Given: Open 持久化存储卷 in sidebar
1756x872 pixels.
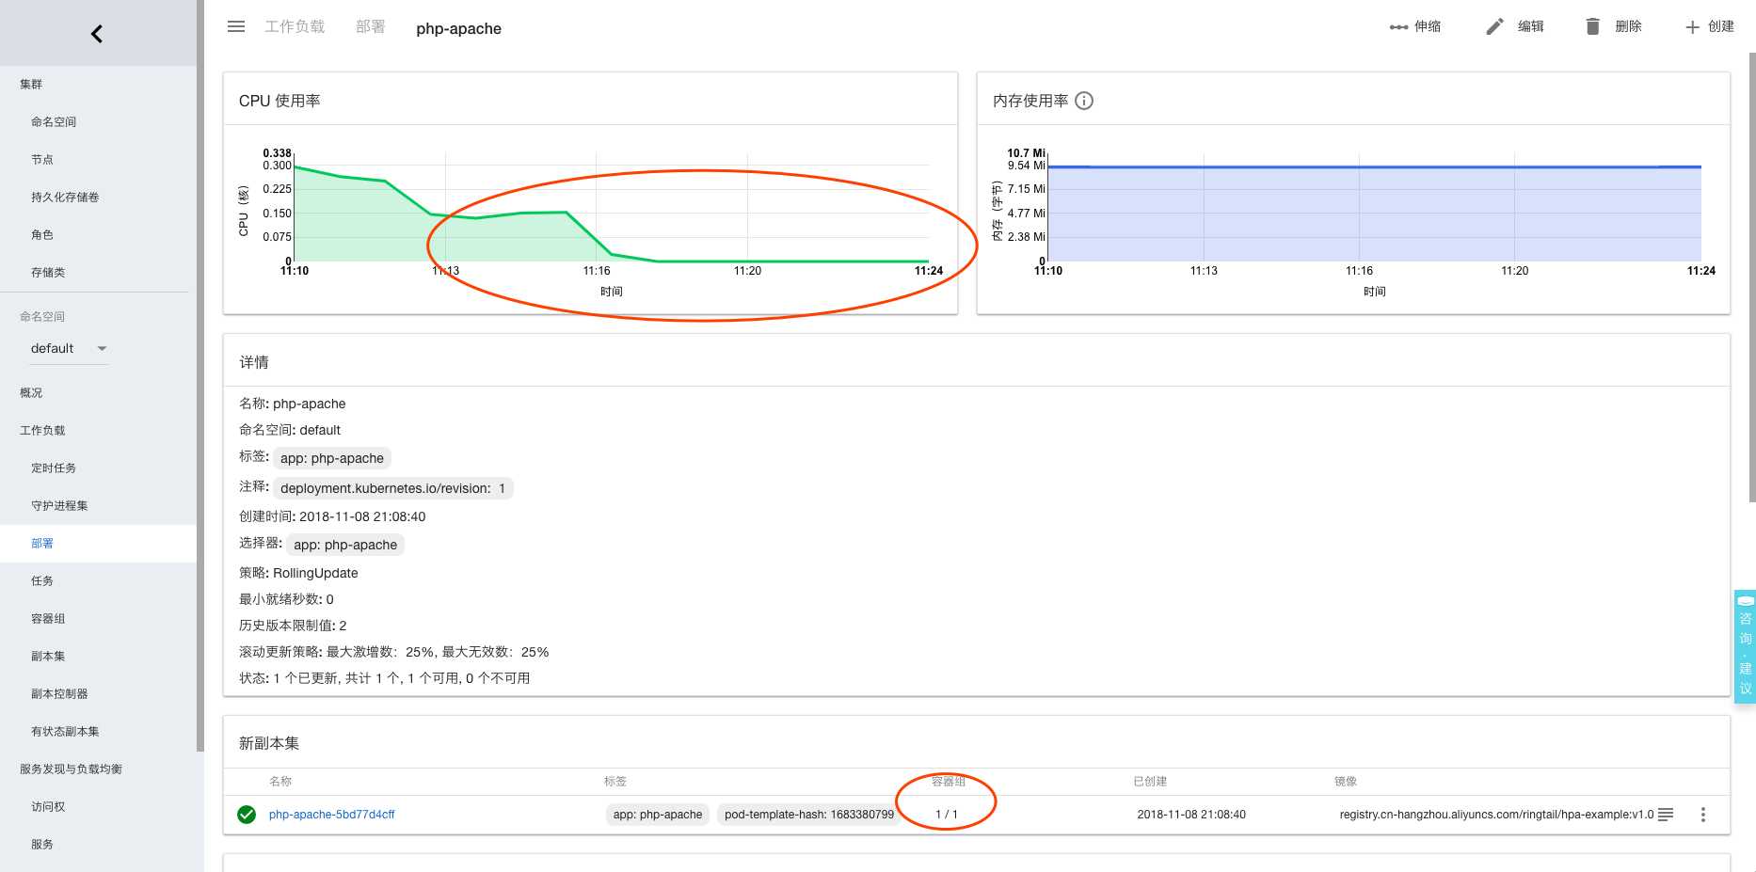Looking at the screenshot, I should point(65,198).
